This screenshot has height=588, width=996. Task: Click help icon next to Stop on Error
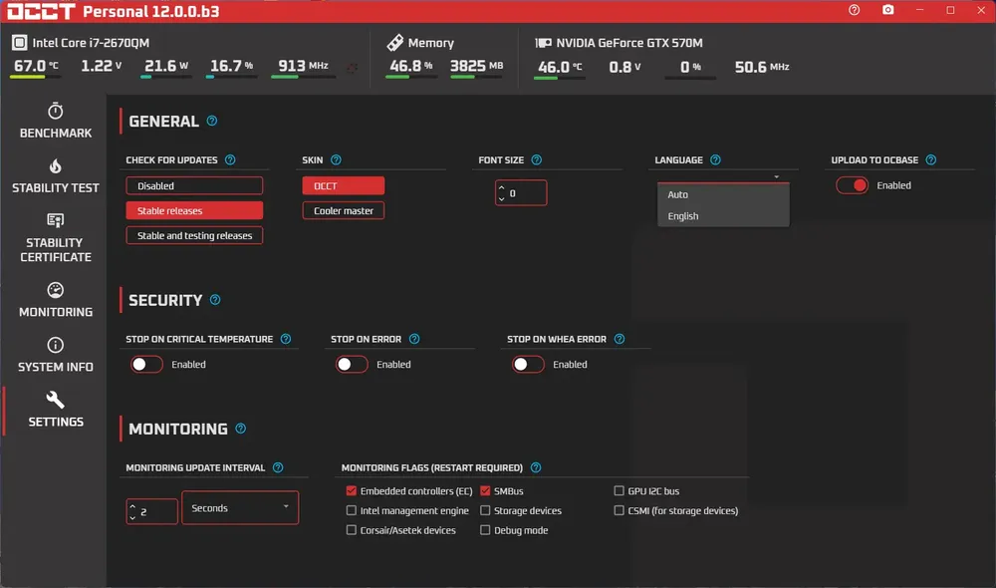coord(414,339)
